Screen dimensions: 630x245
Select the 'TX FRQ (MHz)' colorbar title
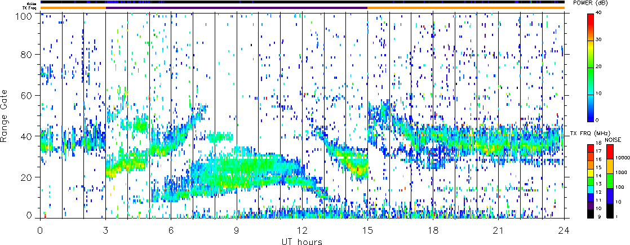tap(590, 133)
